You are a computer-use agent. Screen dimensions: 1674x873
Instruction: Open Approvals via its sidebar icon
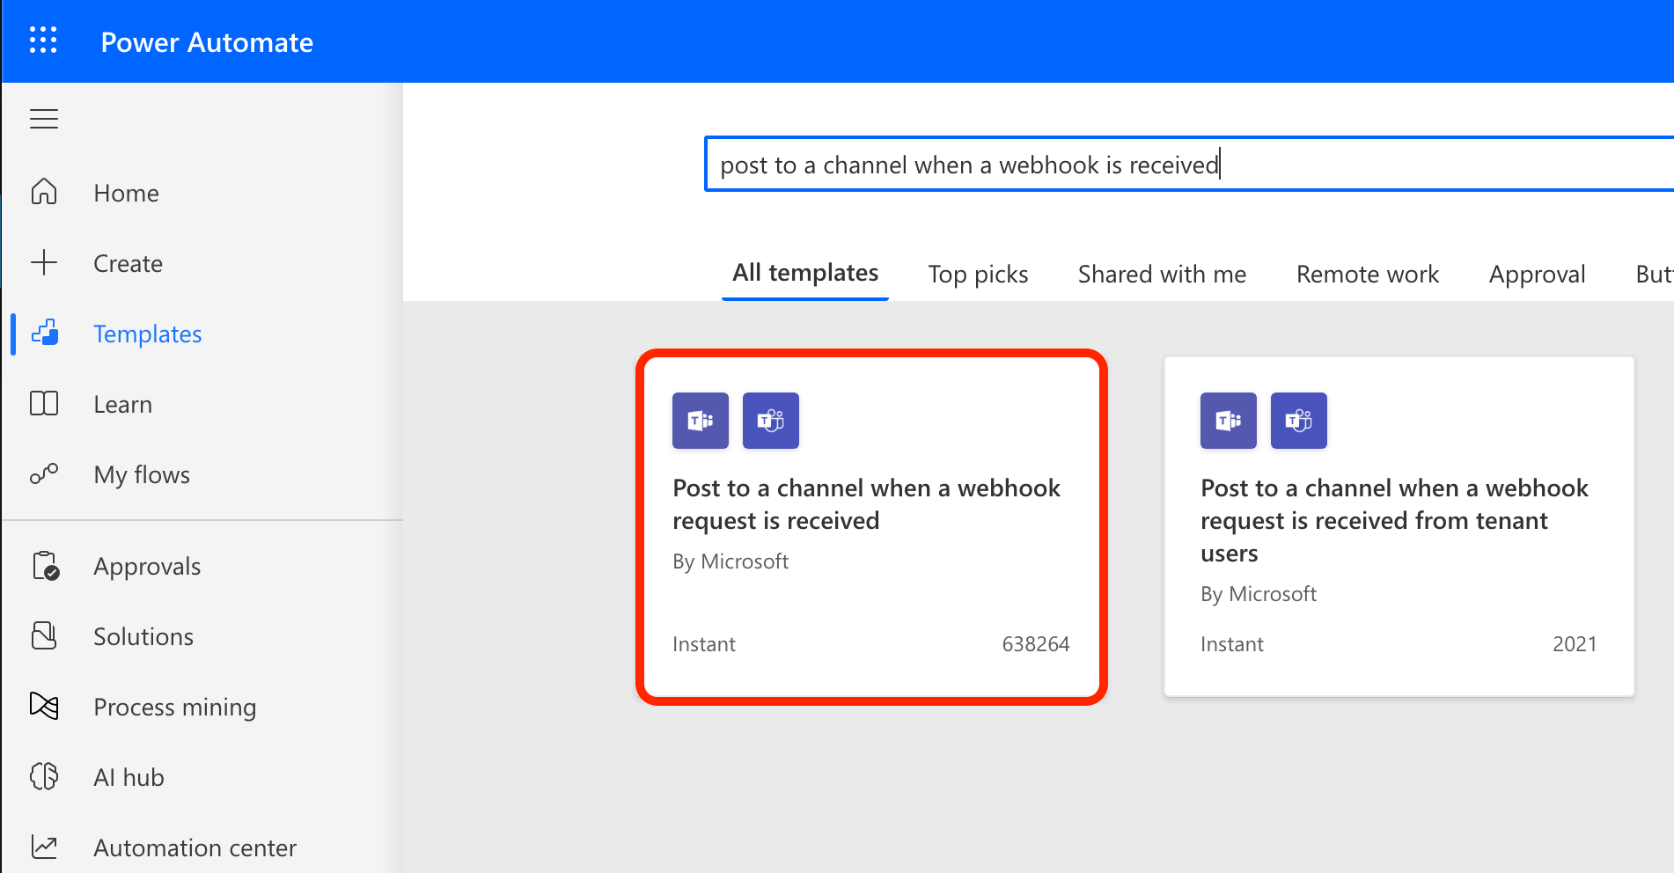(43, 565)
